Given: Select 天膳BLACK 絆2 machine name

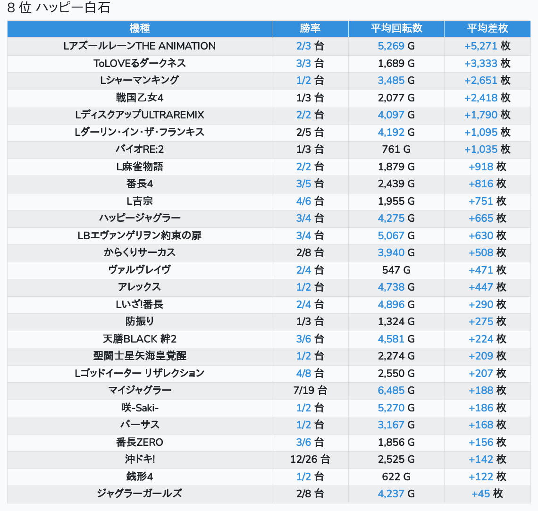Looking at the screenshot, I should click(x=140, y=339).
